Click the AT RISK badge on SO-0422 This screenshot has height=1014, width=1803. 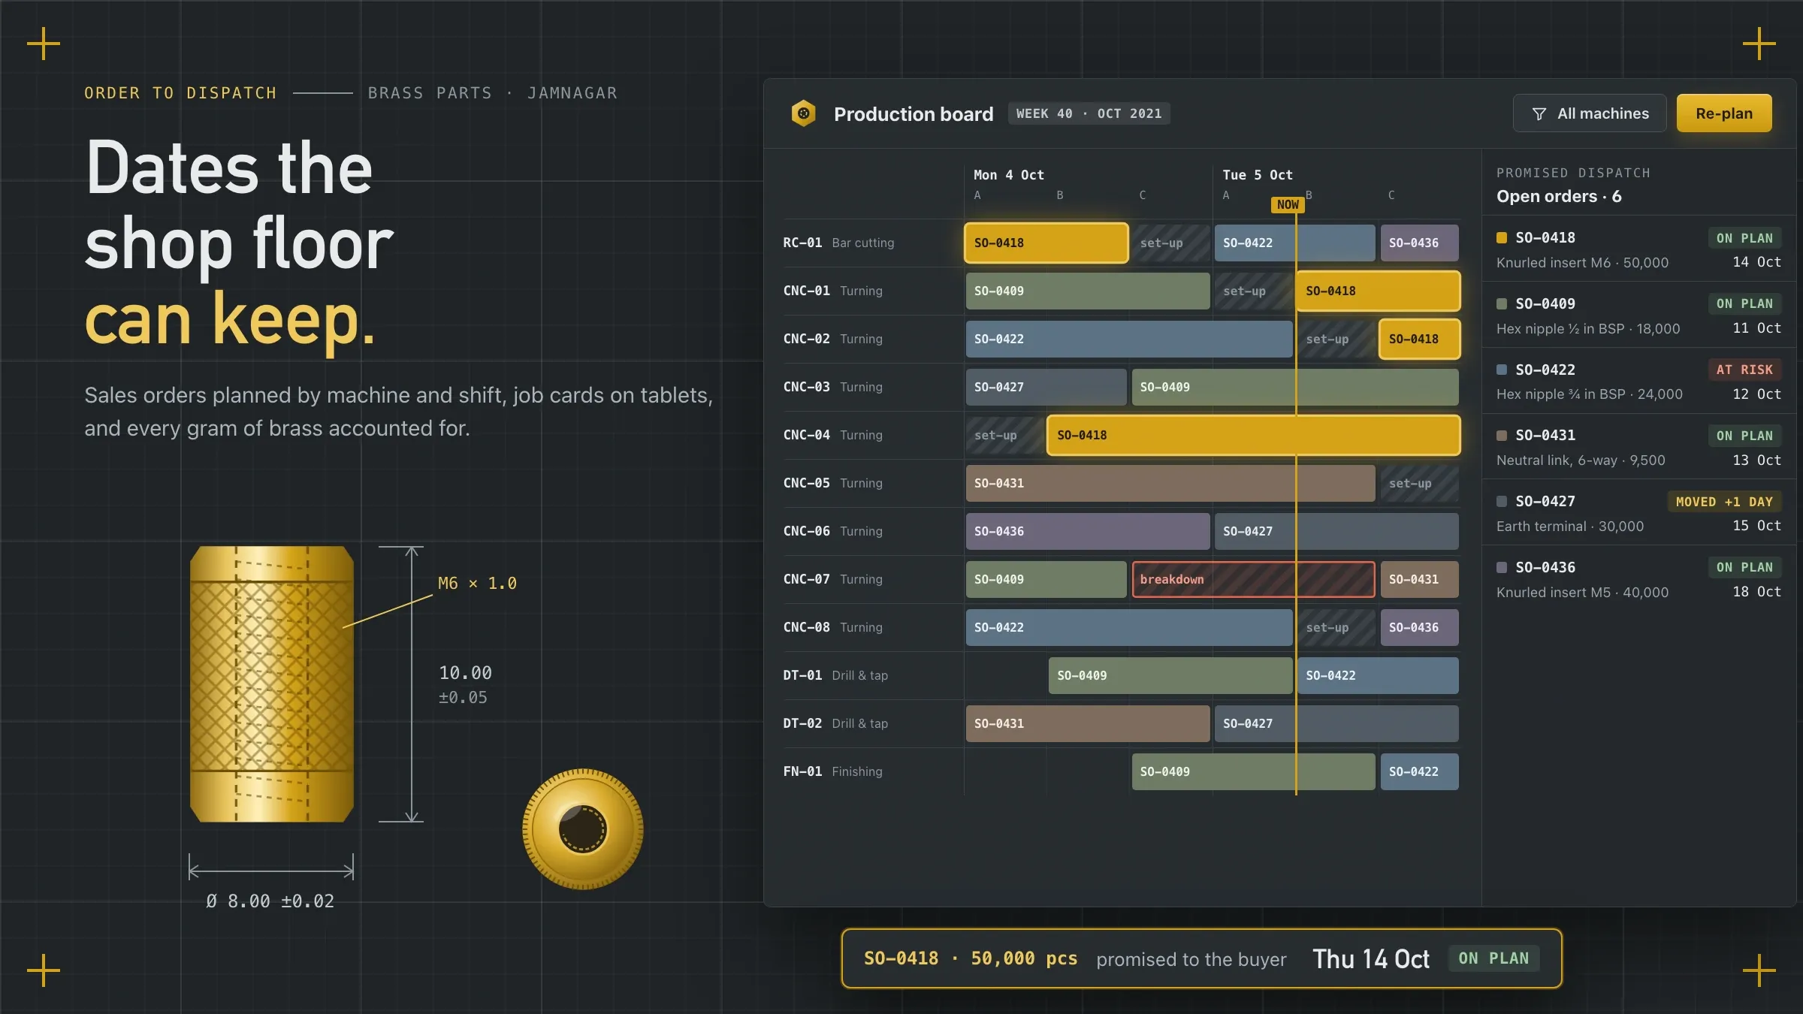pos(1744,370)
